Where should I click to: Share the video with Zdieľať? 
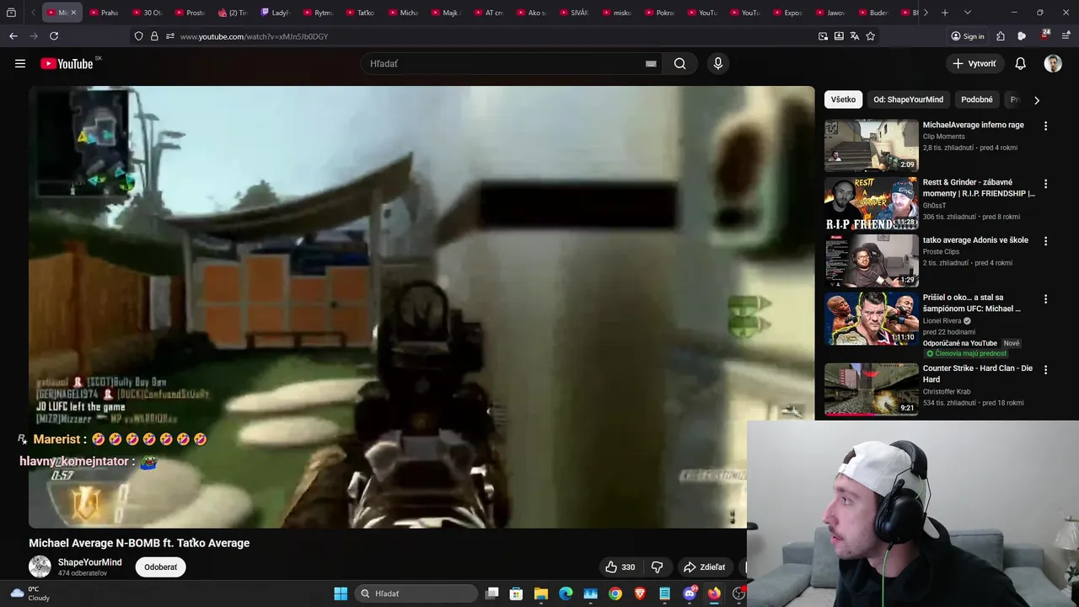pyautogui.click(x=705, y=567)
